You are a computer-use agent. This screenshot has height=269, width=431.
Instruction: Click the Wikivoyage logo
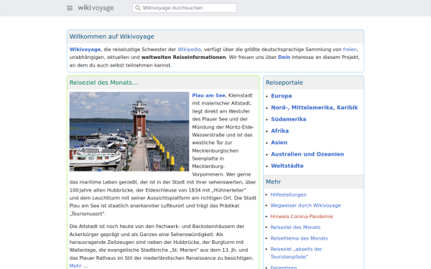tap(96, 8)
